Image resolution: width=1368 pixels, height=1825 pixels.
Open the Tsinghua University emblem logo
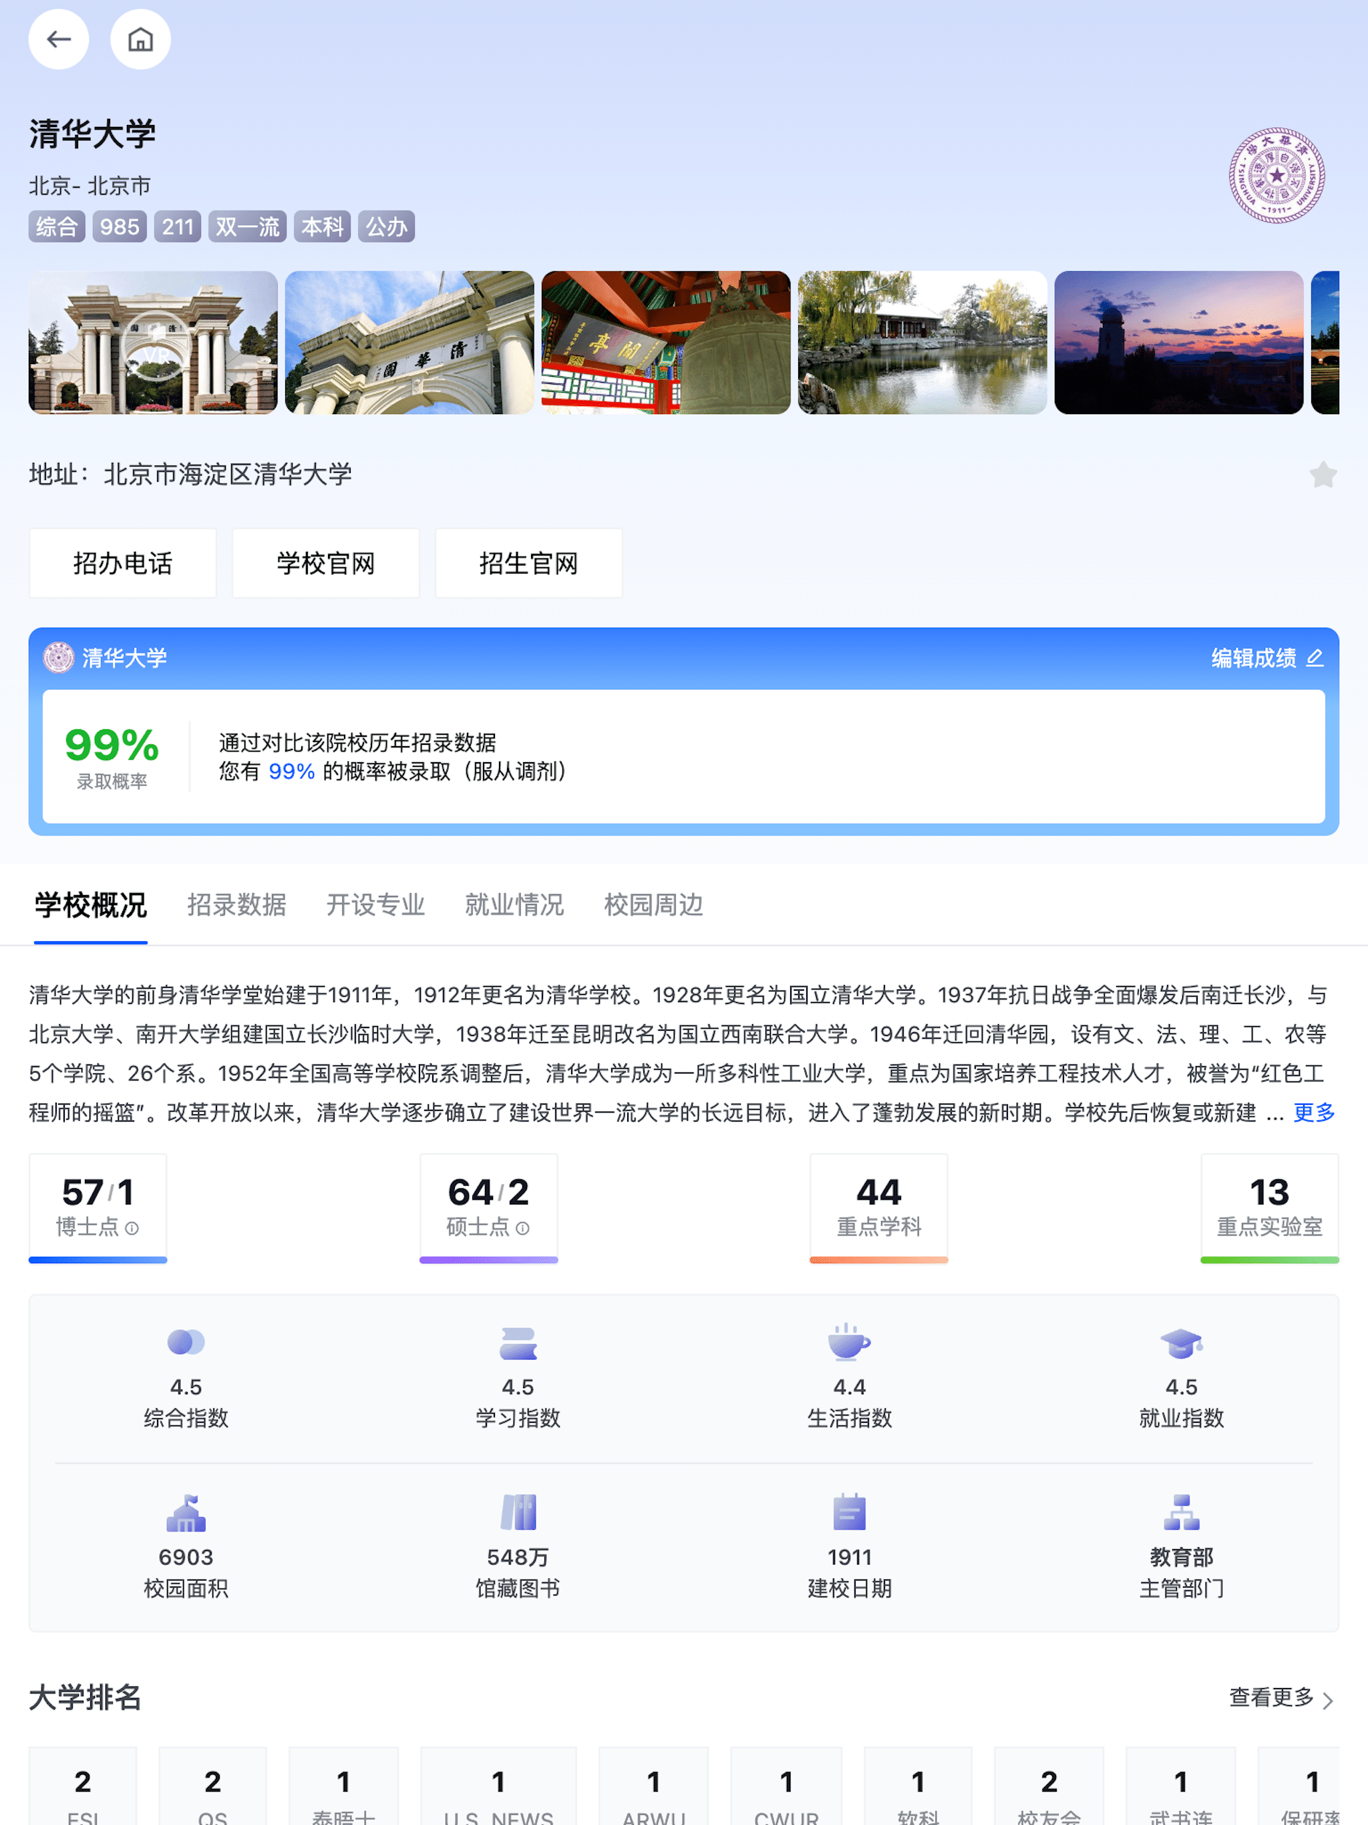tap(1276, 175)
